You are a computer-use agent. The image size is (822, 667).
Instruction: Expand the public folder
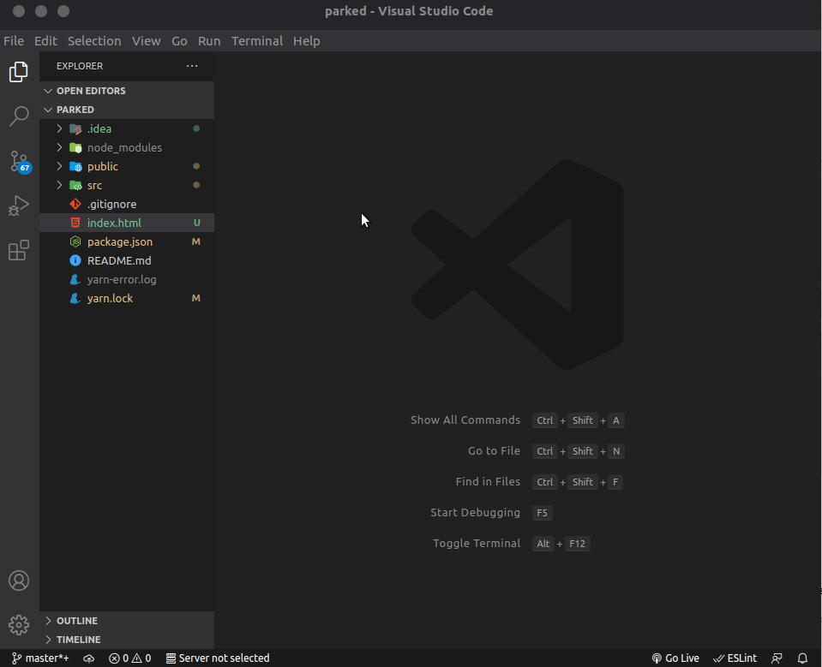(127, 166)
